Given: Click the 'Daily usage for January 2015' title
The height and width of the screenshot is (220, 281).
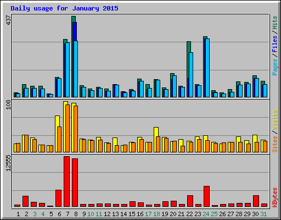Looking at the screenshot, I should click(64, 8).
